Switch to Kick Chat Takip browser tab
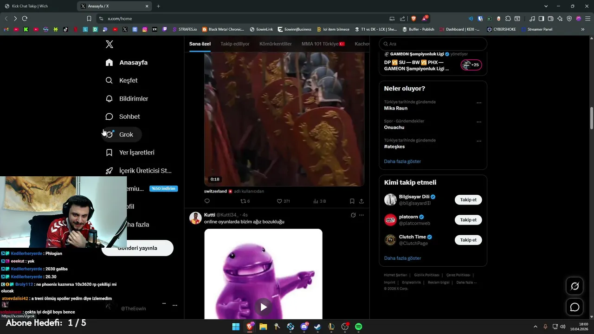 coord(38,6)
